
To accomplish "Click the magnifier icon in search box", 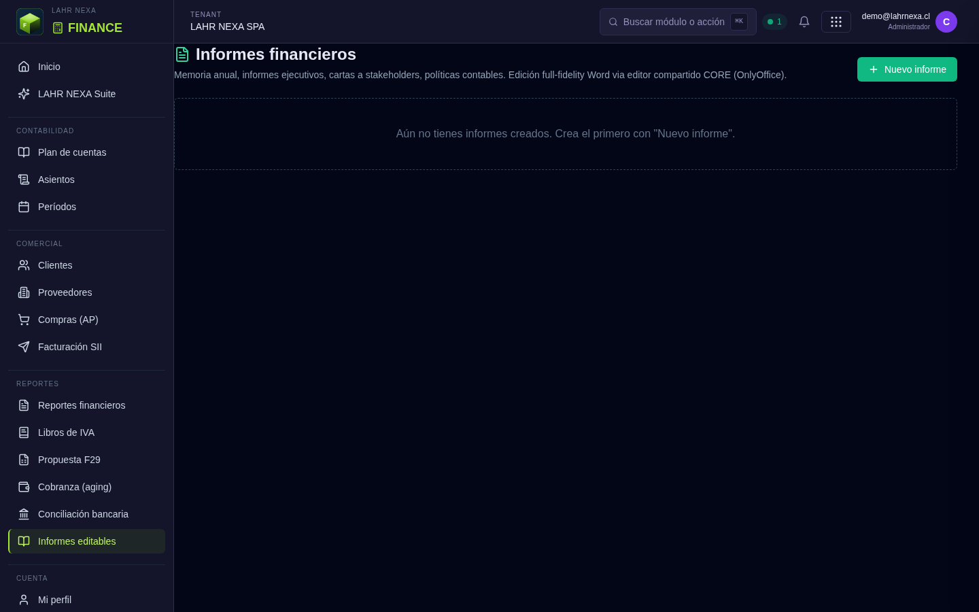I will (613, 22).
